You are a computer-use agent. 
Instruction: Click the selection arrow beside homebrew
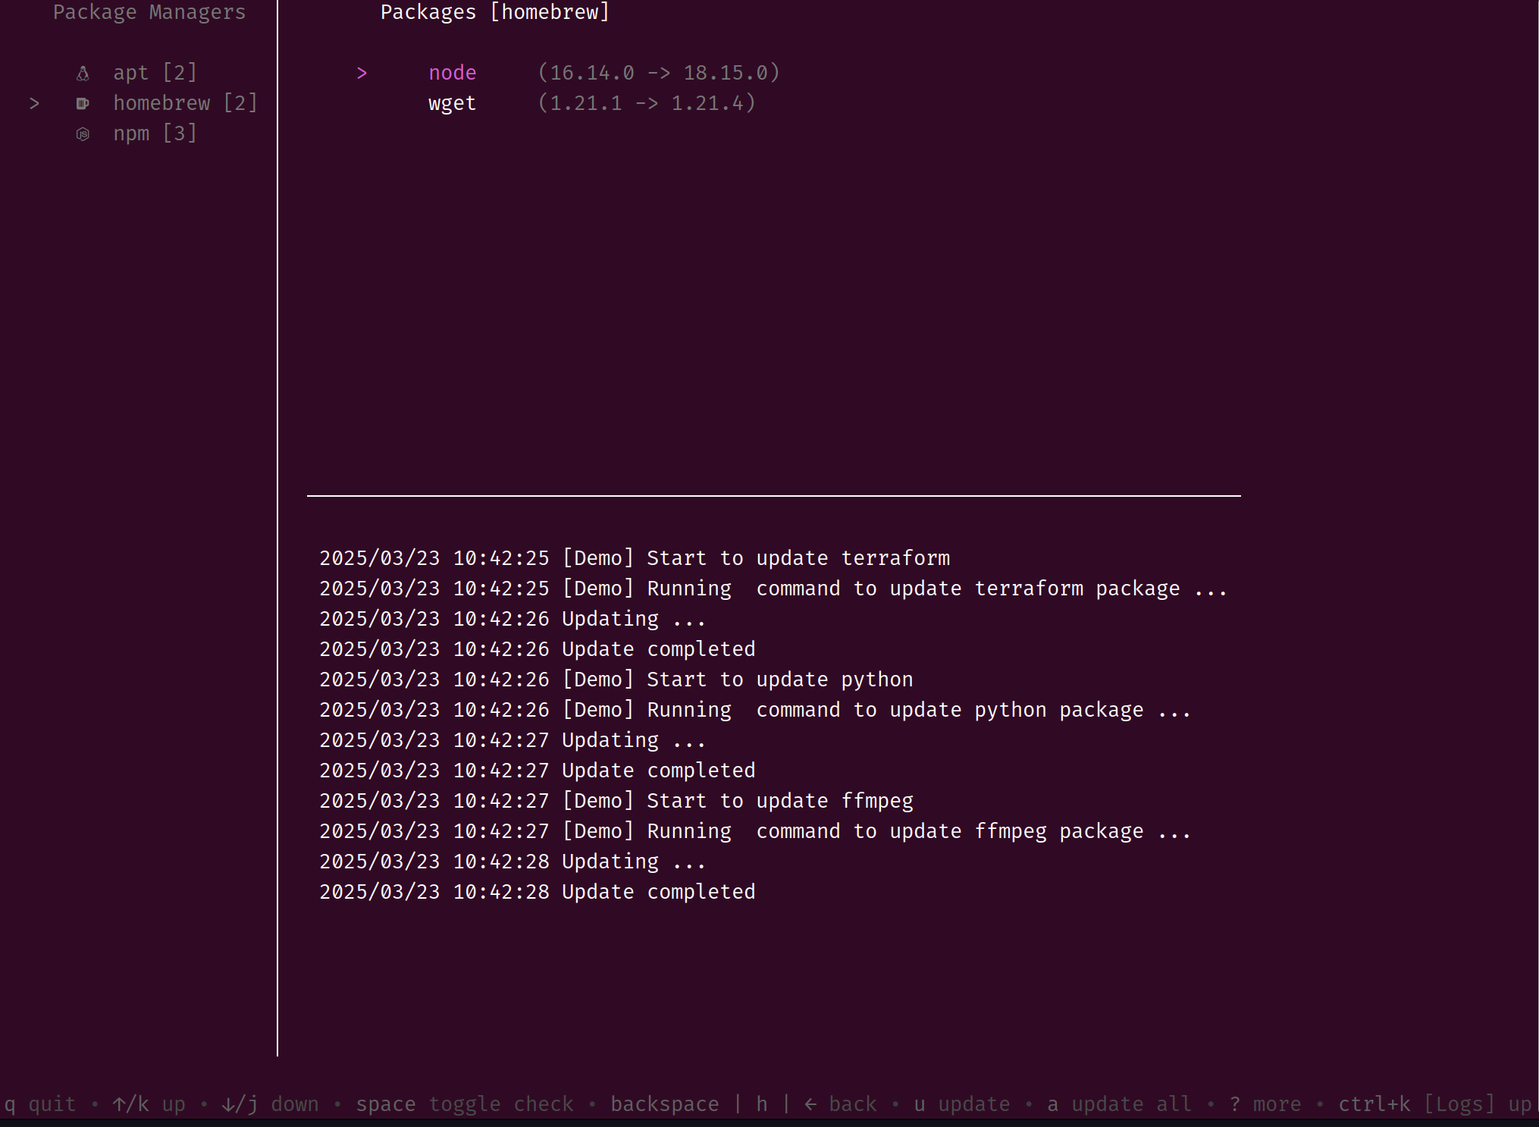click(x=34, y=103)
